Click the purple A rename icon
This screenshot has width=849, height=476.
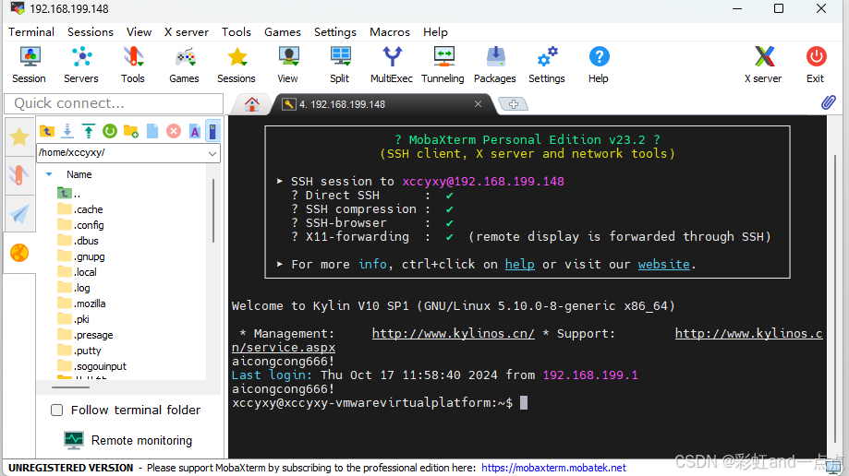pyautogui.click(x=195, y=131)
